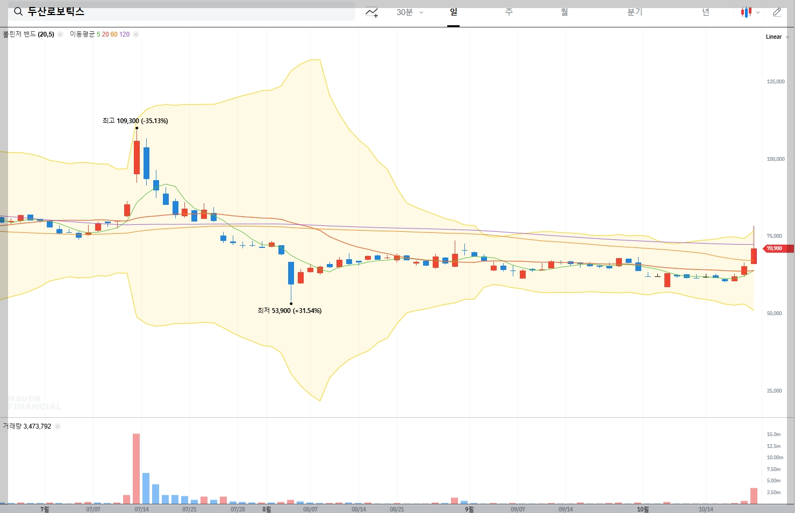
Task: Click the 120-day moving average number
Action: [x=124, y=34]
